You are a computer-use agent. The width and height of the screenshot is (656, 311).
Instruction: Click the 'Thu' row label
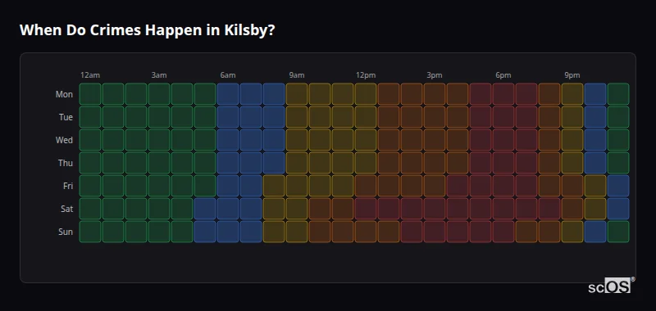[x=66, y=163]
